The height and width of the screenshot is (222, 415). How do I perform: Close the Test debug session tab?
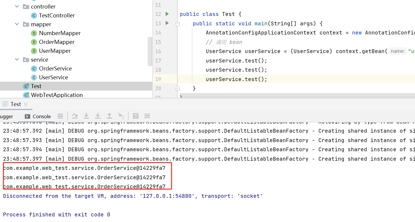(x=26, y=104)
